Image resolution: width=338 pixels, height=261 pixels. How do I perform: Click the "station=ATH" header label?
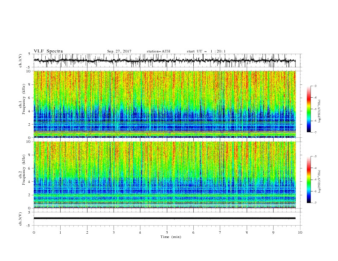coord(158,51)
